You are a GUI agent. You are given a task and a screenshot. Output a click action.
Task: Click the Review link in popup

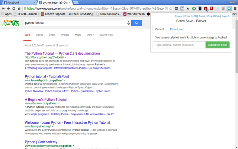tap(178, 16)
